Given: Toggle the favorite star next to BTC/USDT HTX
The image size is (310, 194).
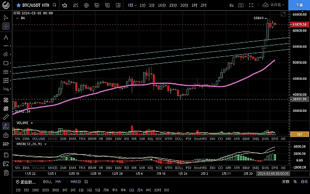Looking at the screenshot, I should tap(19, 5).
